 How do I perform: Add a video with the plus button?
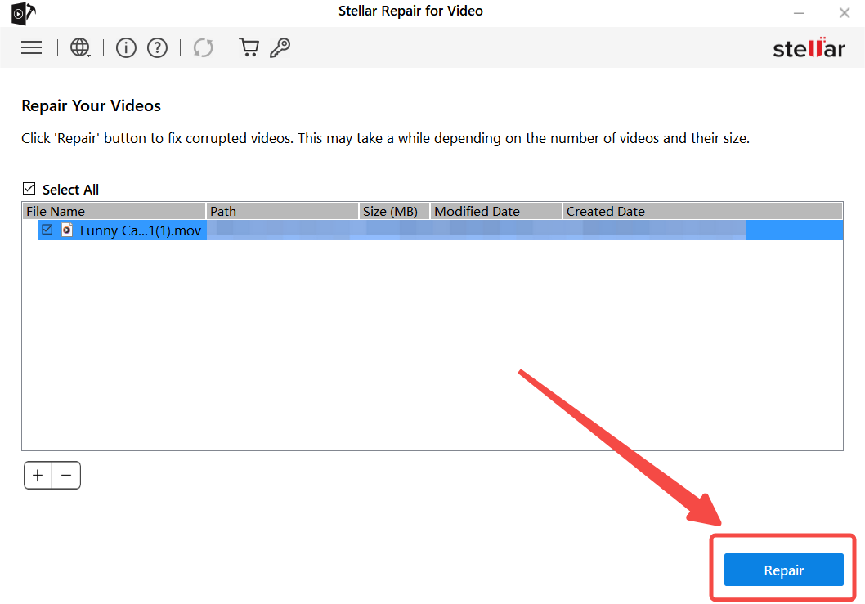[x=38, y=476]
